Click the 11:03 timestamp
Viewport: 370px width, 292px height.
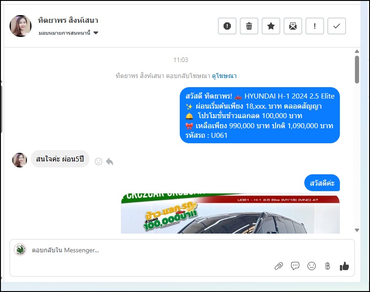181,60
